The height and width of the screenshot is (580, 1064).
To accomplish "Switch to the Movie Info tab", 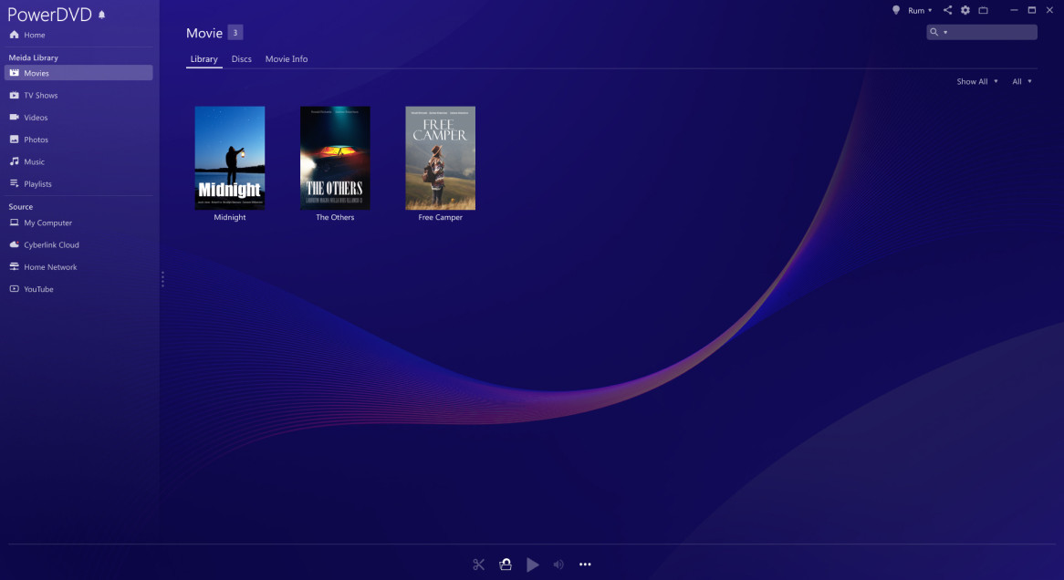I will (286, 58).
